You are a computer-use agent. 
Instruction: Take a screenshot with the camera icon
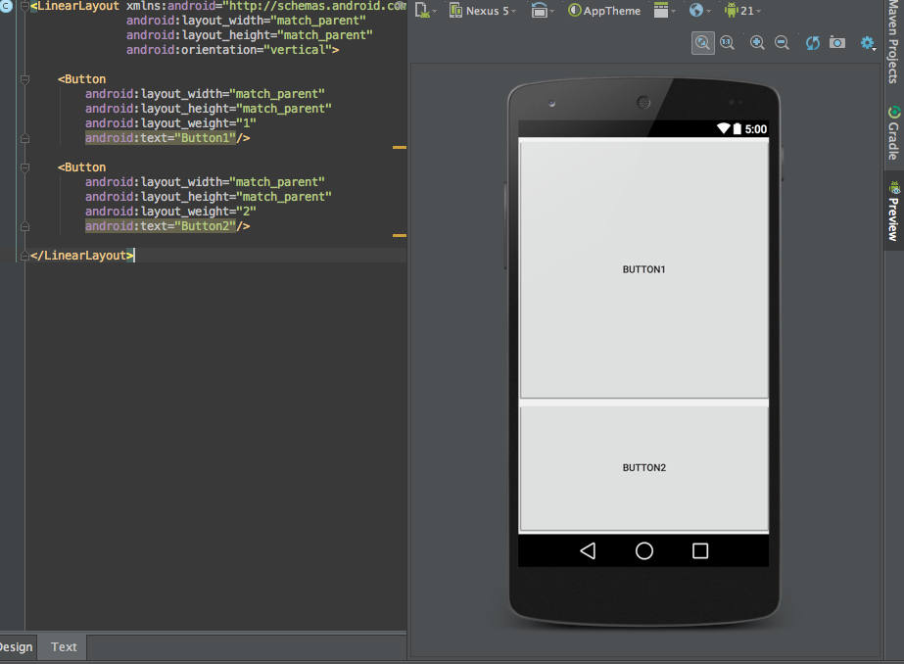coord(837,42)
